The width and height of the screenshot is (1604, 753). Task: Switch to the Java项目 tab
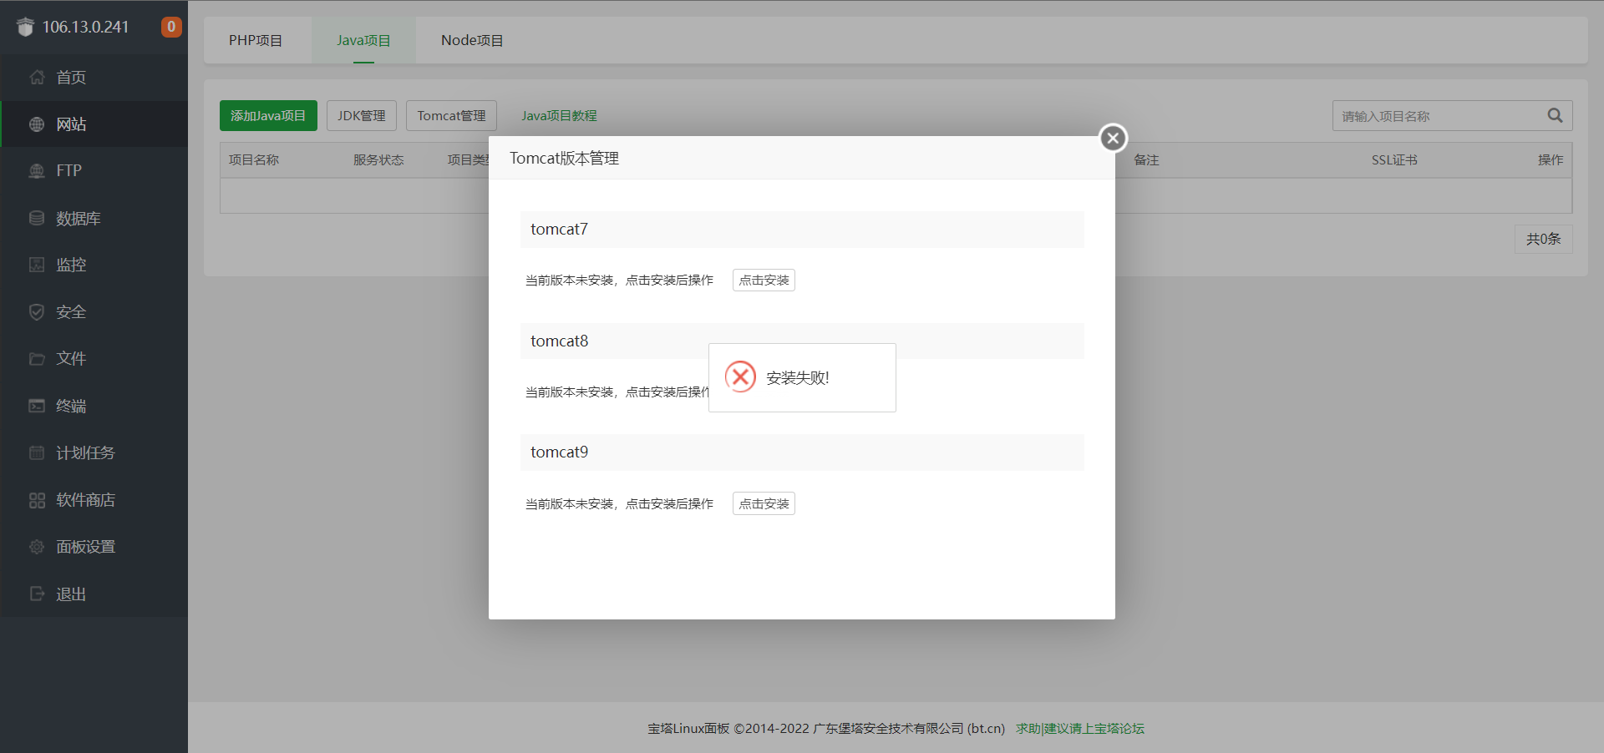pyautogui.click(x=363, y=40)
